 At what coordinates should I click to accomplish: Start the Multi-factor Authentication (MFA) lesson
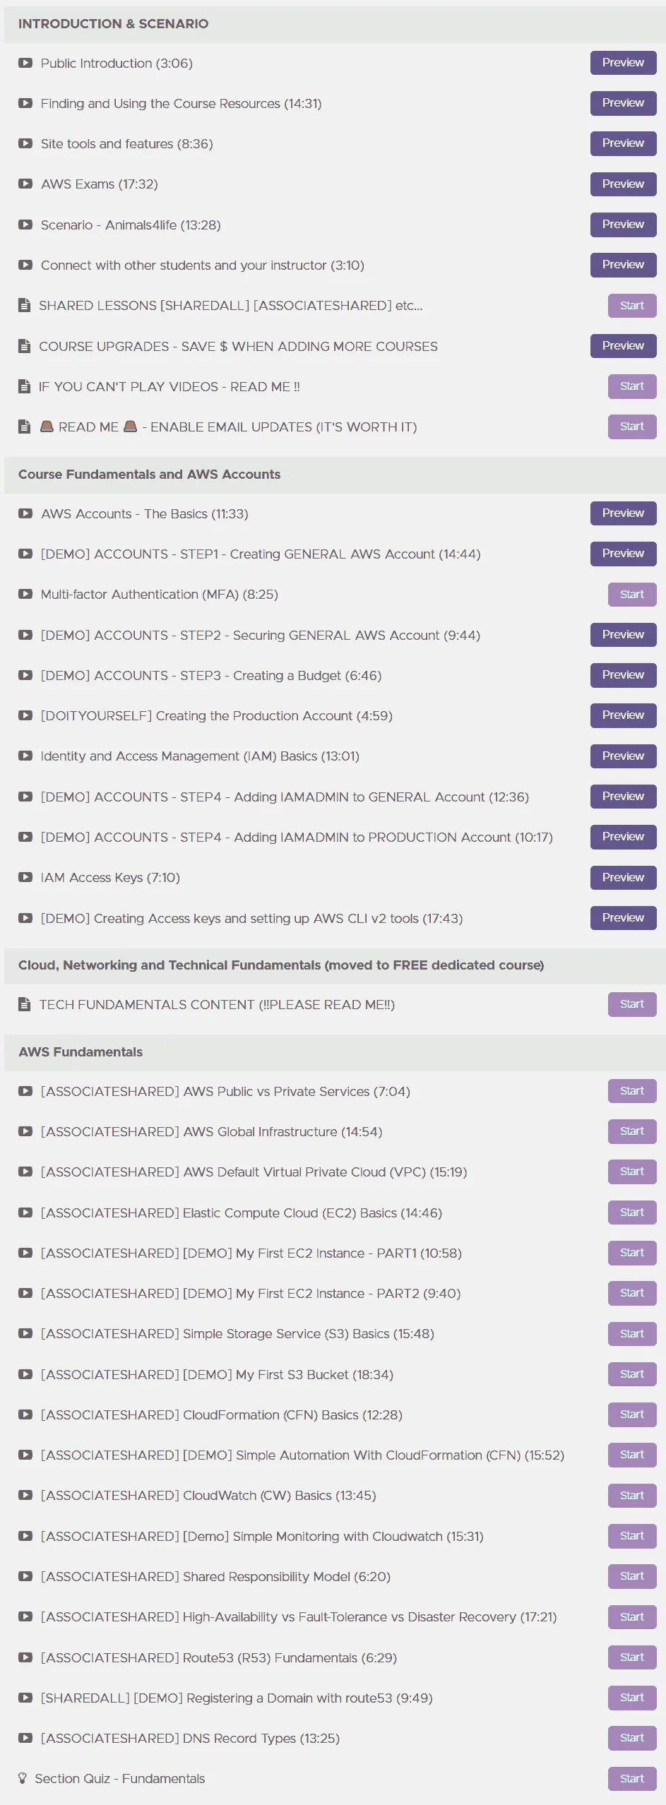(631, 594)
